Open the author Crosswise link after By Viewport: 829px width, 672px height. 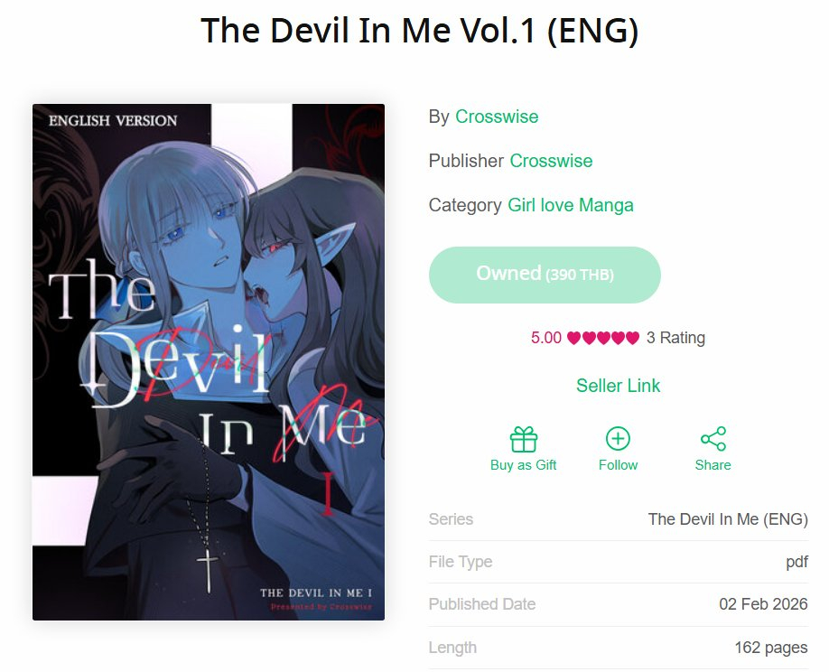coord(497,117)
